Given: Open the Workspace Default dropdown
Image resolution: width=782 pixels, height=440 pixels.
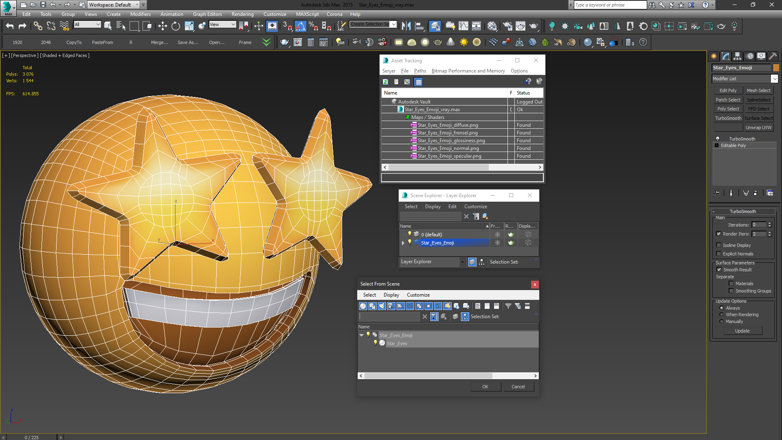Looking at the screenshot, I should (x=137, y=5).
